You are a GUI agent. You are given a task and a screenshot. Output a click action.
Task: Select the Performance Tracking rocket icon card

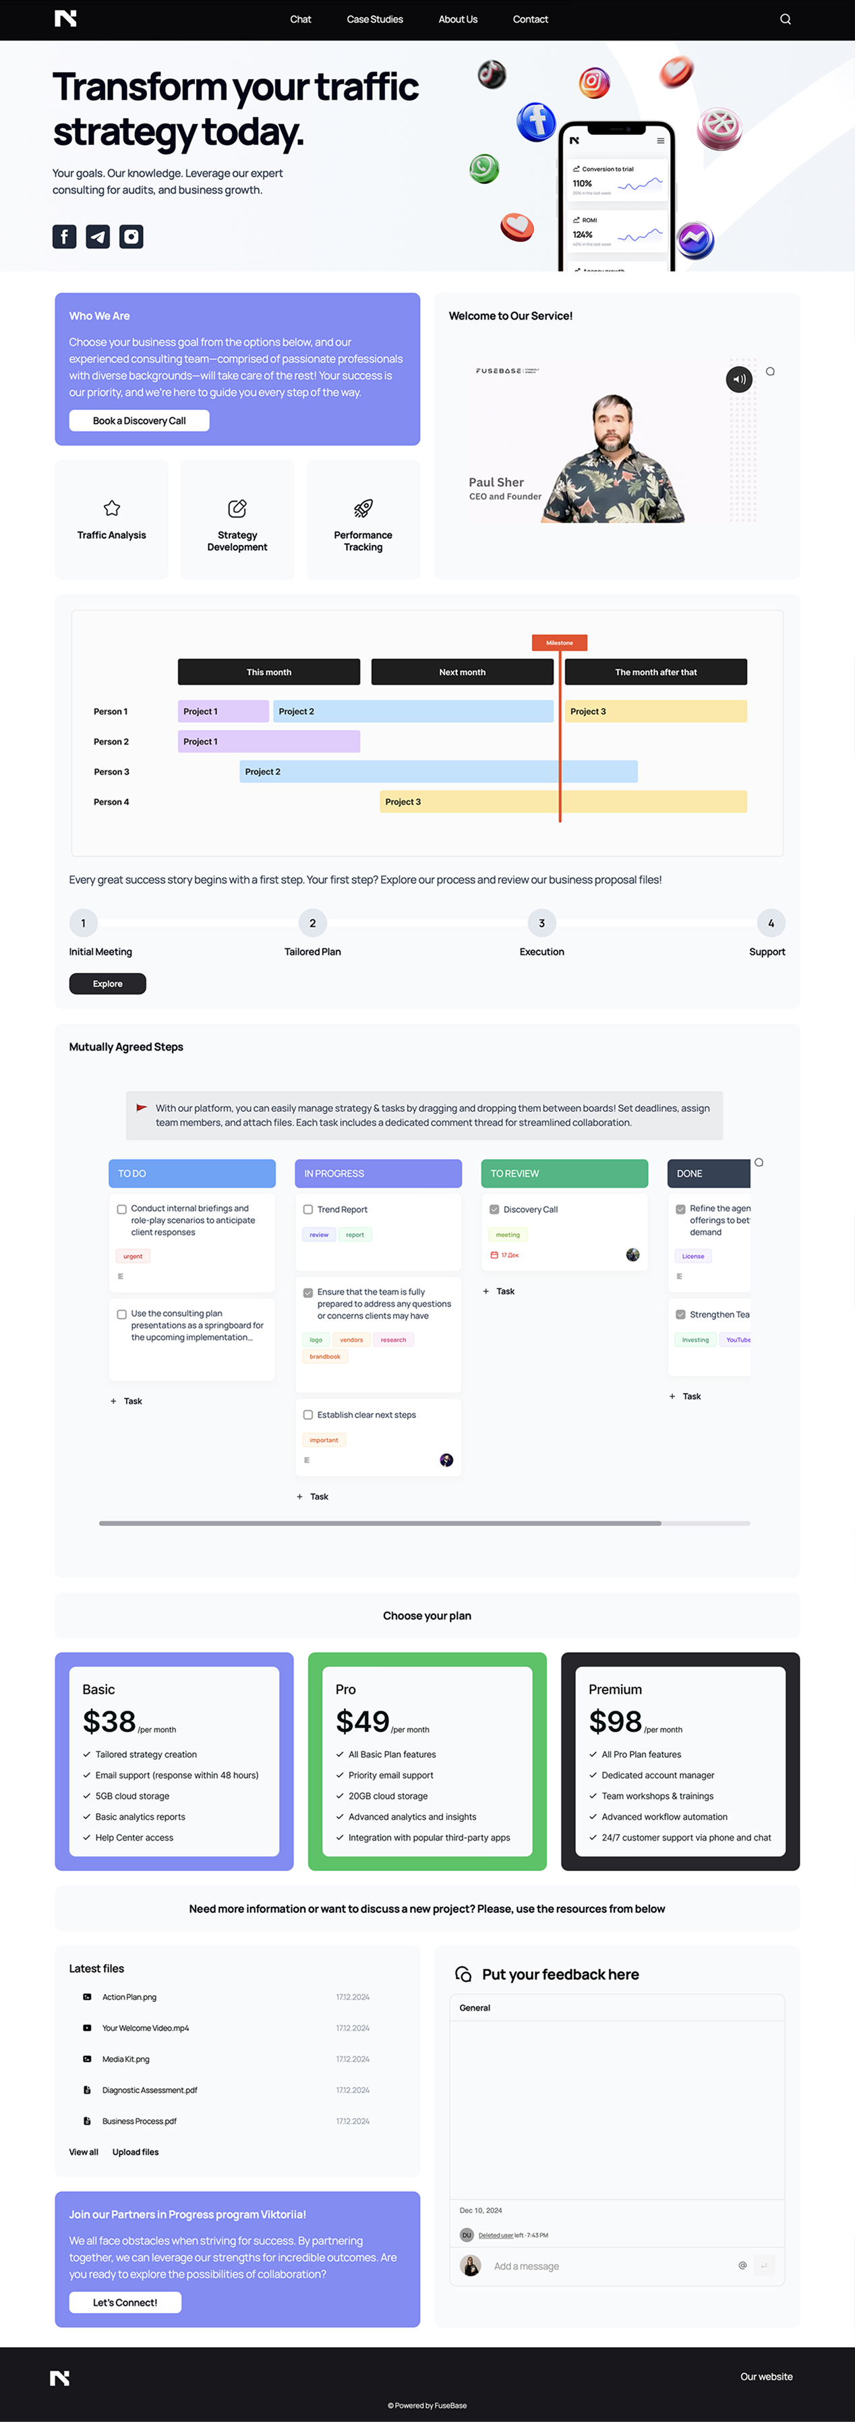point(363,519)
